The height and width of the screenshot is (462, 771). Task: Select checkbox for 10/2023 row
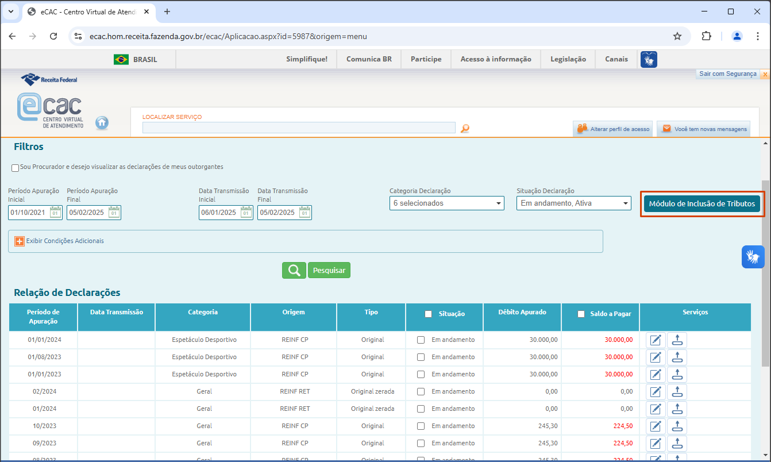[x=421, y=426]
